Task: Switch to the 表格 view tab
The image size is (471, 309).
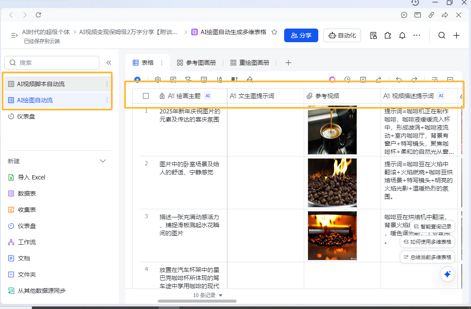Action: coord(144,62)
